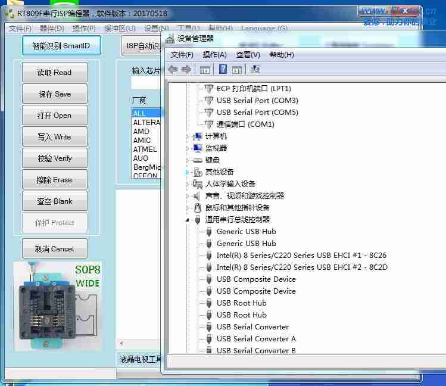Click the 取消 Cancel button
The height and width of the screenshot is (386, 446).
[x=54, y=249]
